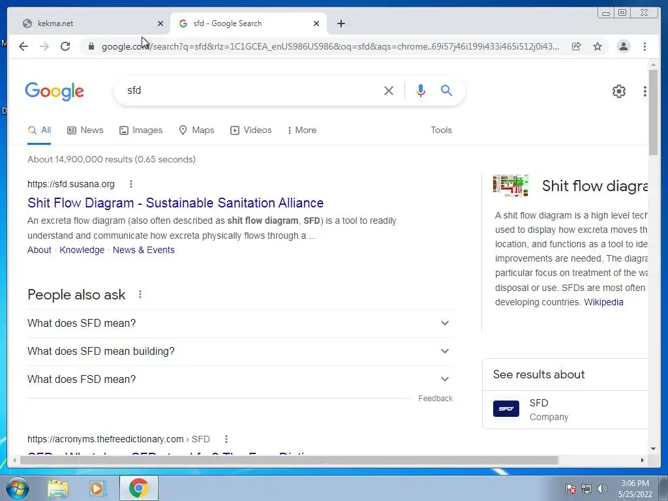Image resolution: width=668 pixels, height=501 pixels.
Task: Open search Tools options
Action: pos(441,130)
